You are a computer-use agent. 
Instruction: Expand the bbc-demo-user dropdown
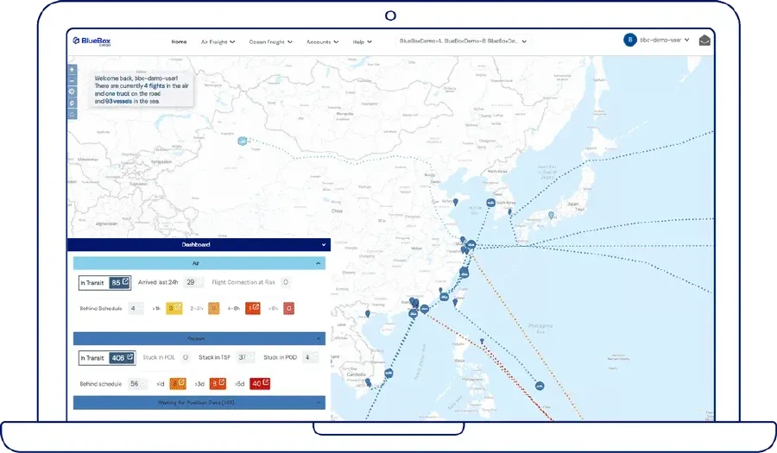[x=665, y=40]
